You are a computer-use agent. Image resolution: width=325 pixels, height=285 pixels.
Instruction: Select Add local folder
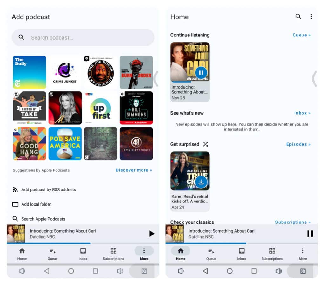click(36, 204)
